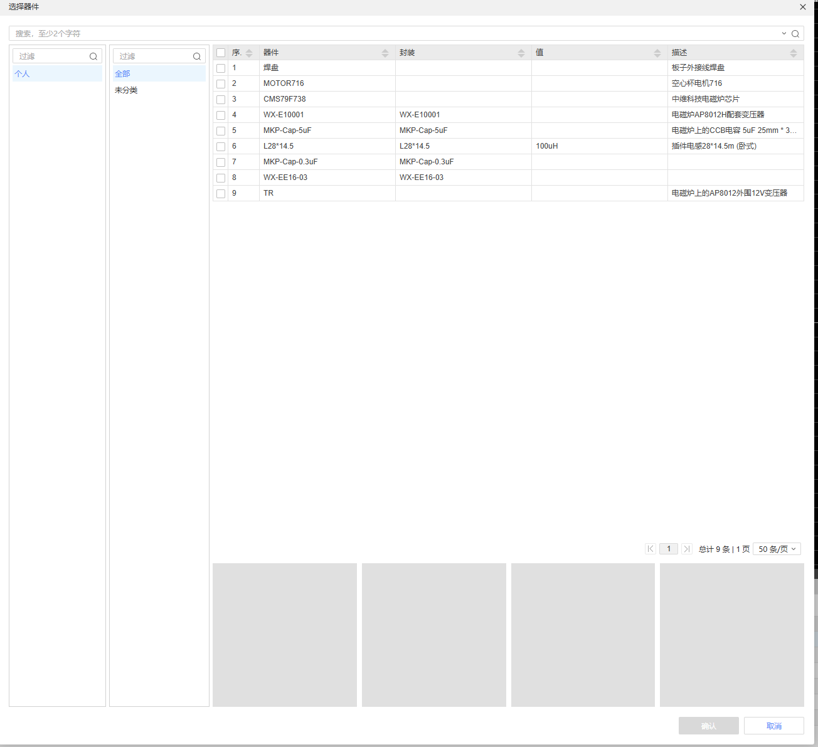Image resolution: width=818 pixels, height=747 pixels.
Task: Select 个人 library in left list
Action: click(57, 74)
